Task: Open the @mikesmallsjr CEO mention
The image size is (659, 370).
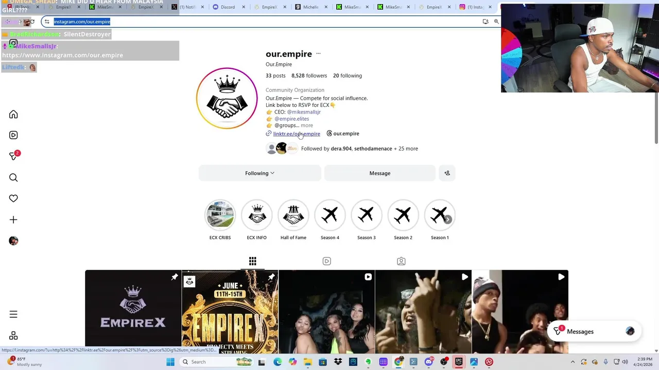Action: (x=304, y=112)
